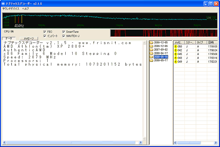Click the yellow alert icon of message 043
This screenshot has width=220, height=147.
[x=176, y=58]
